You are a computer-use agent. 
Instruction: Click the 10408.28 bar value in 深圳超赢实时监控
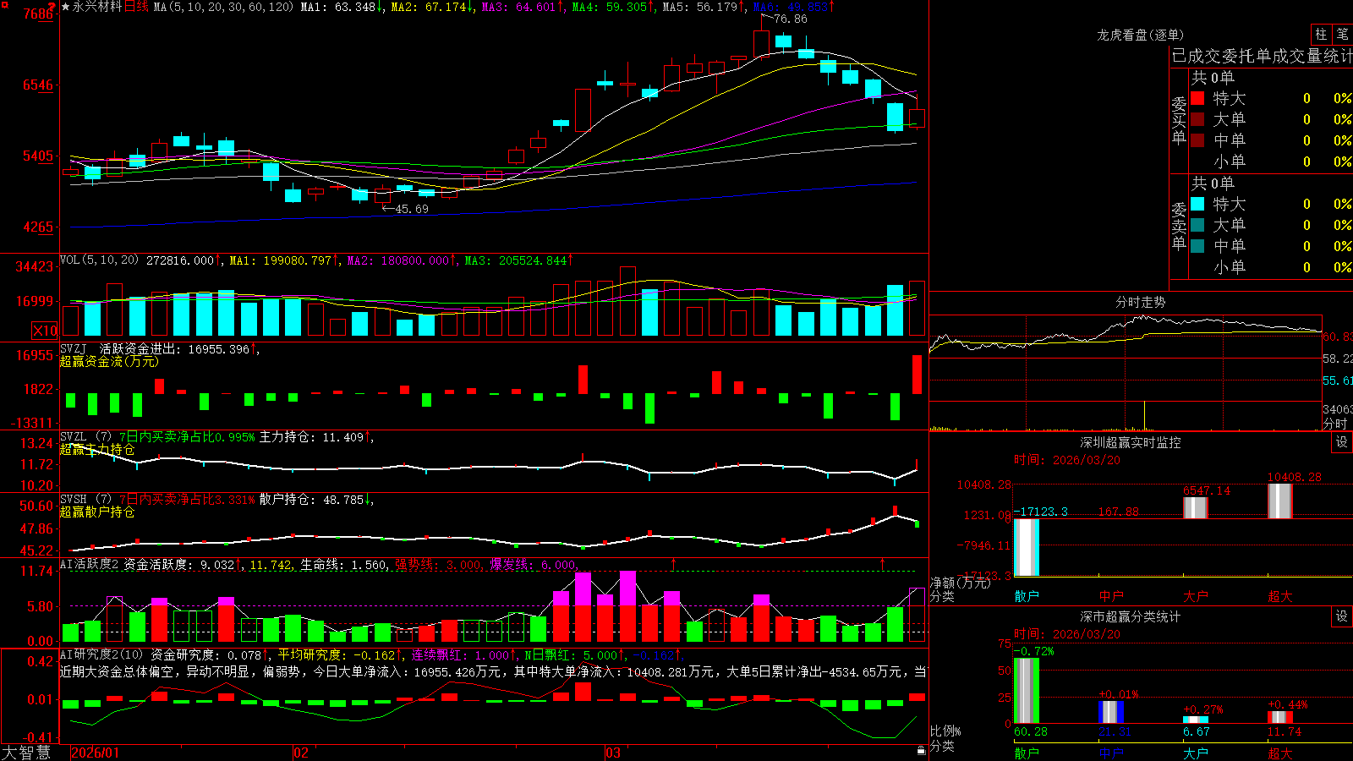pos(1294,477)
